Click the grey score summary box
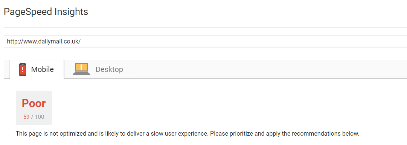 point(34,108)
